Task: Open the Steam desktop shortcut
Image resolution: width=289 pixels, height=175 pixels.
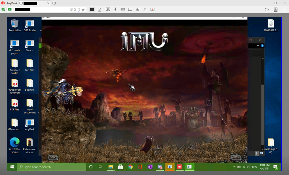Action: 29,45
